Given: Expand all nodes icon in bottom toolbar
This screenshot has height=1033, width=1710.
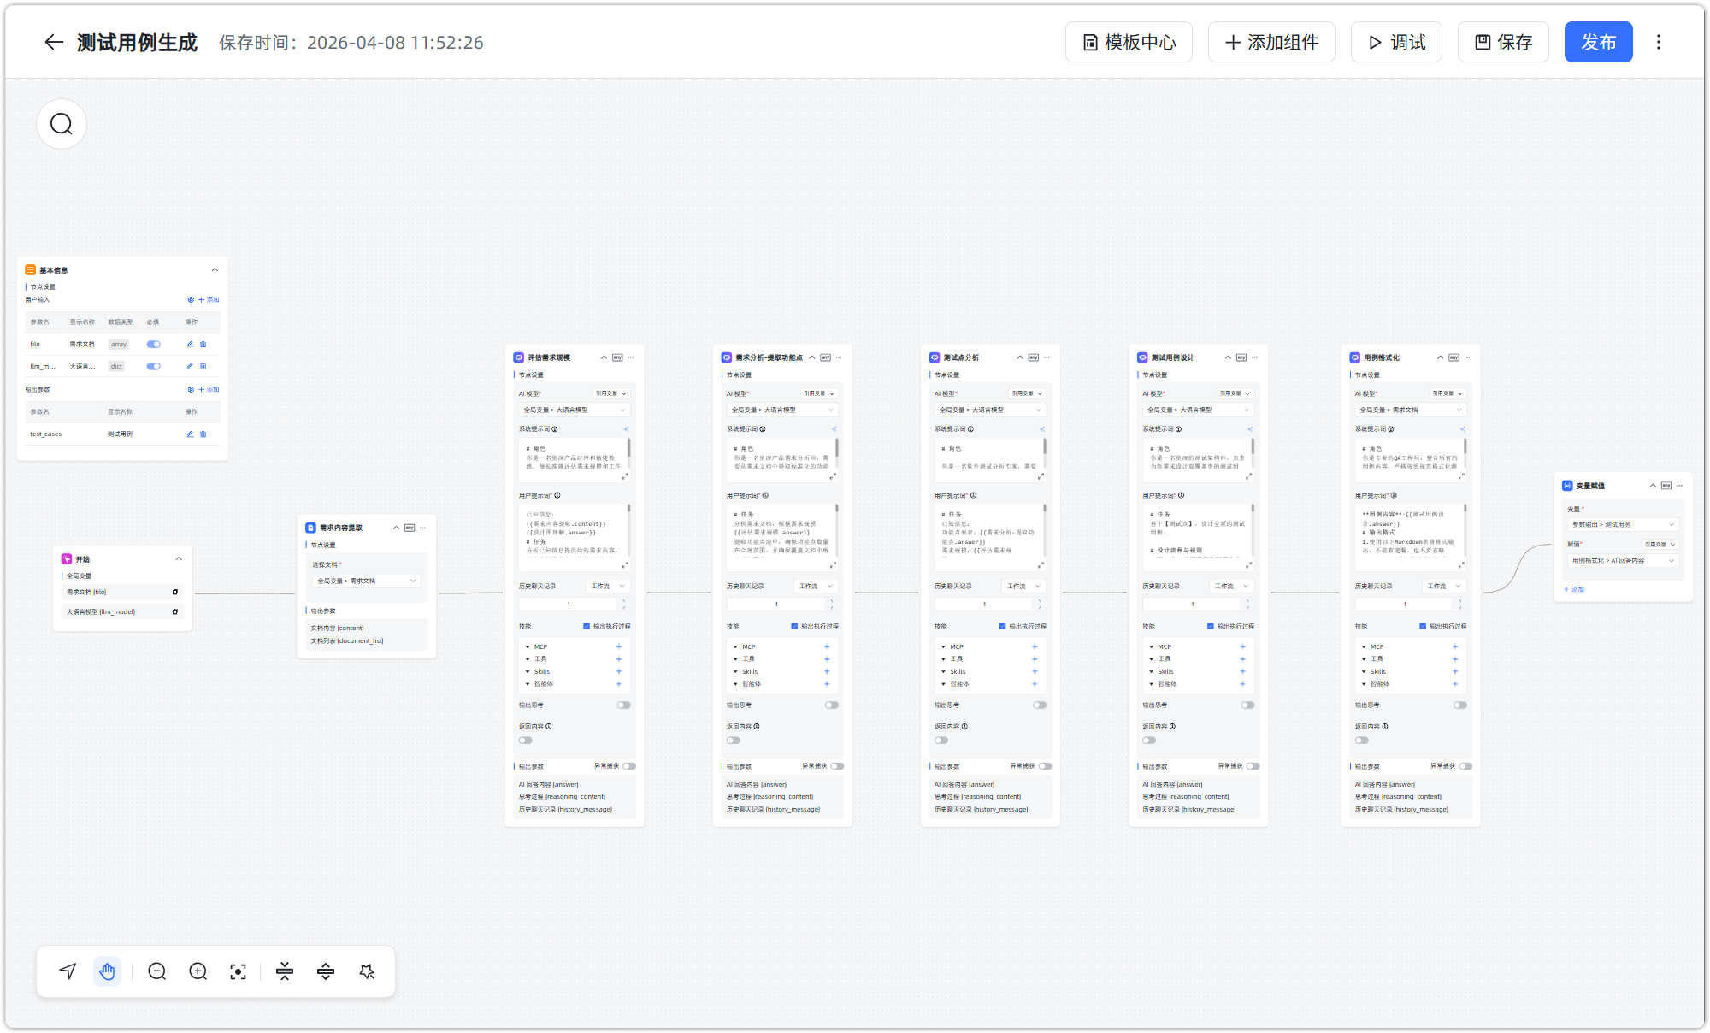Looking at the screenshot, I should pyautogui.click(x=326, y=971).
